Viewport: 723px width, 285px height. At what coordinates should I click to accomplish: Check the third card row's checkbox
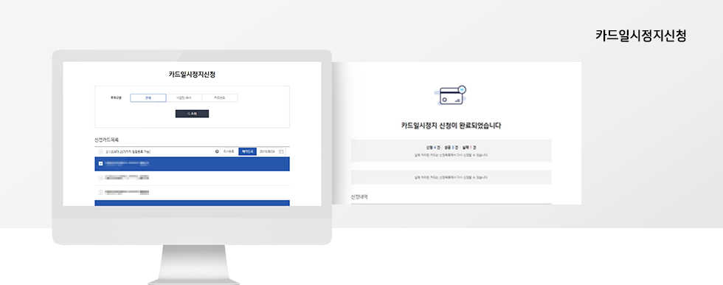100,192
